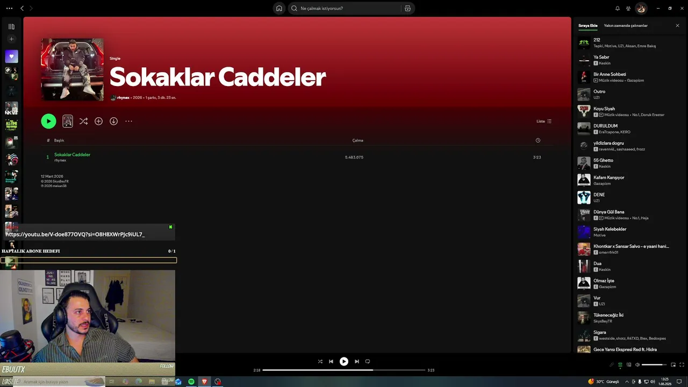Download the Sokaklar Caddeler single

pyautogui.click(x=113, y=121)
